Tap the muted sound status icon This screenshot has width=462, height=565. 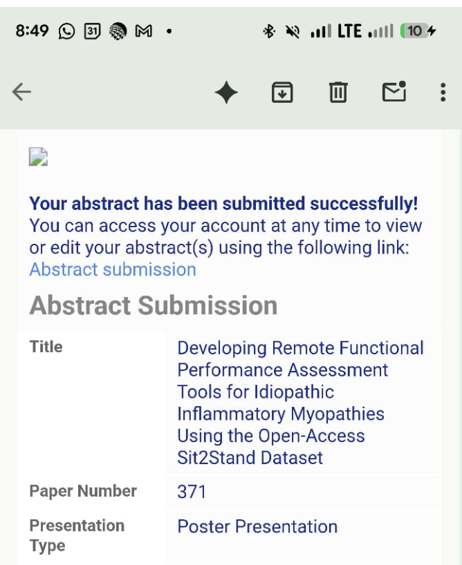pos(293,31)
